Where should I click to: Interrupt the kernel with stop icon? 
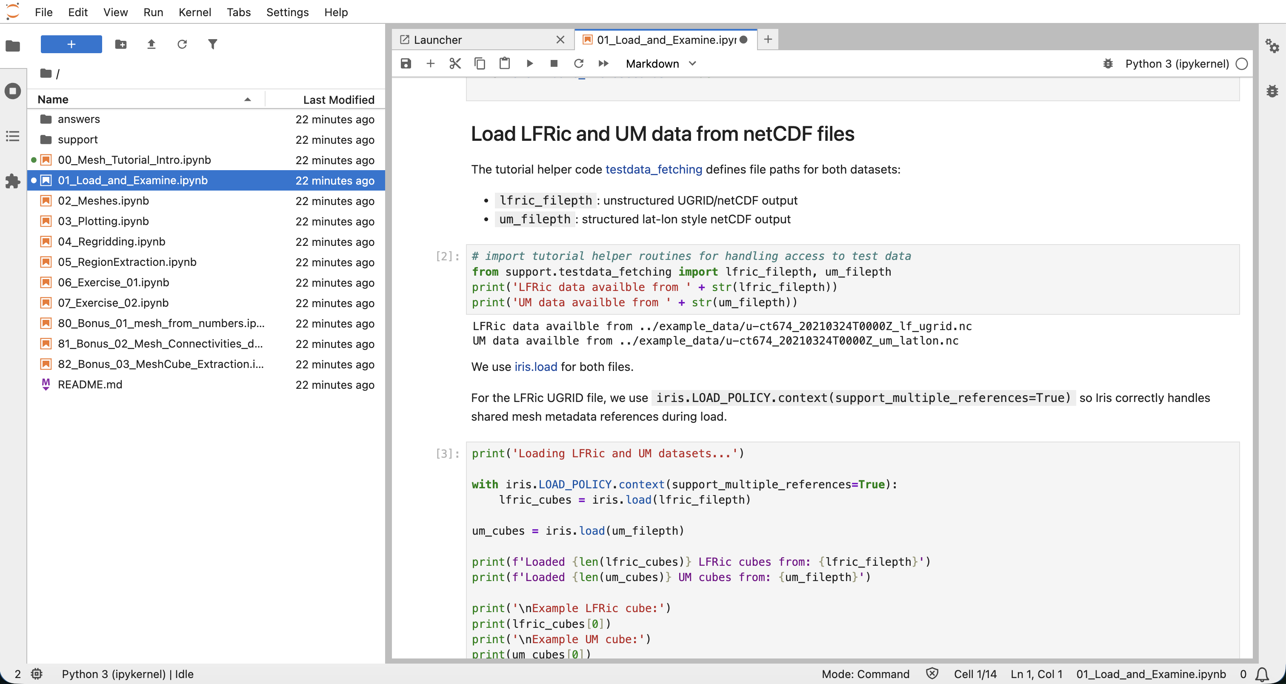554,64
